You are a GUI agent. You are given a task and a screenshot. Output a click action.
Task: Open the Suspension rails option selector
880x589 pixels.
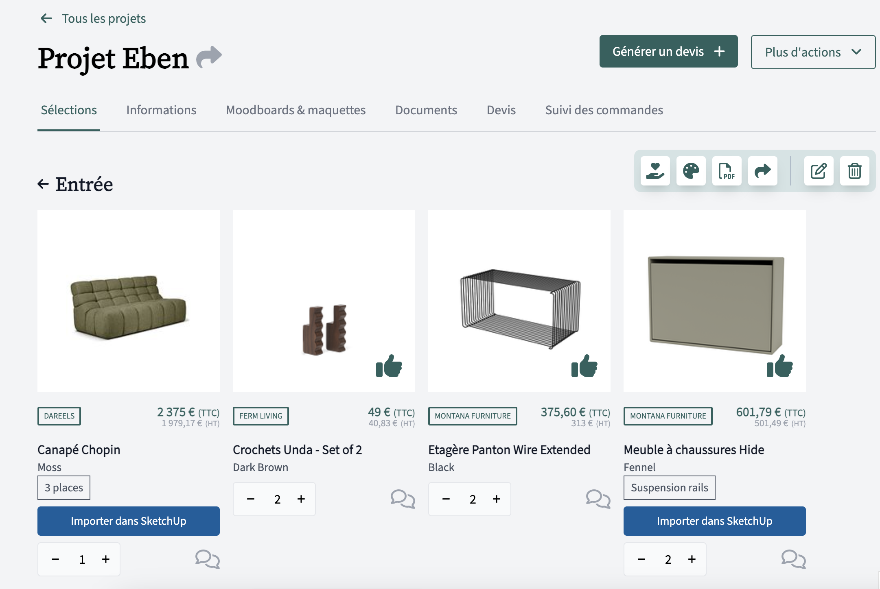[x=669, y=487]
